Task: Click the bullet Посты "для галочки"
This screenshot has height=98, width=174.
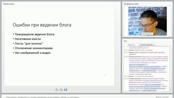Action: [x=29, y=44]
